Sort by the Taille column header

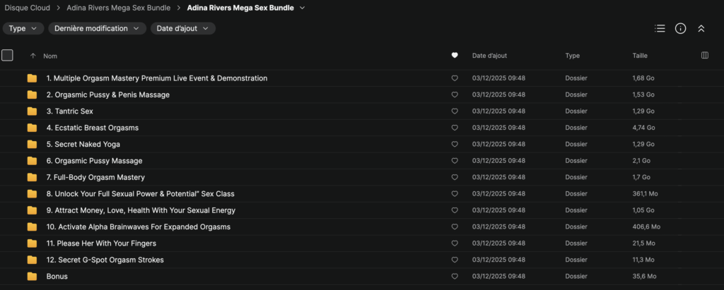[x=639, y=56]
